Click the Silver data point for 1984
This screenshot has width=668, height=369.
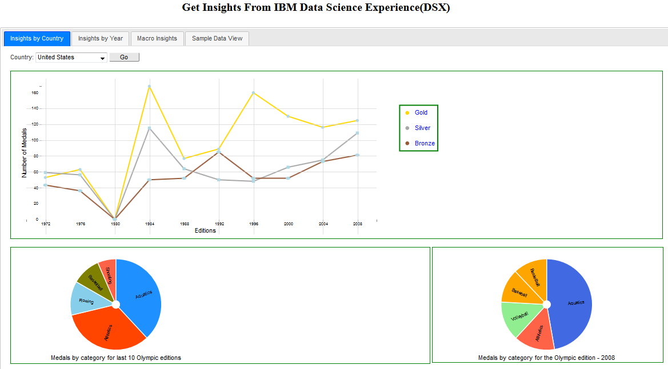(149, 128)
